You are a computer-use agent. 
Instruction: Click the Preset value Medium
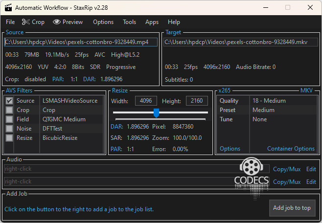click(263, 110)
